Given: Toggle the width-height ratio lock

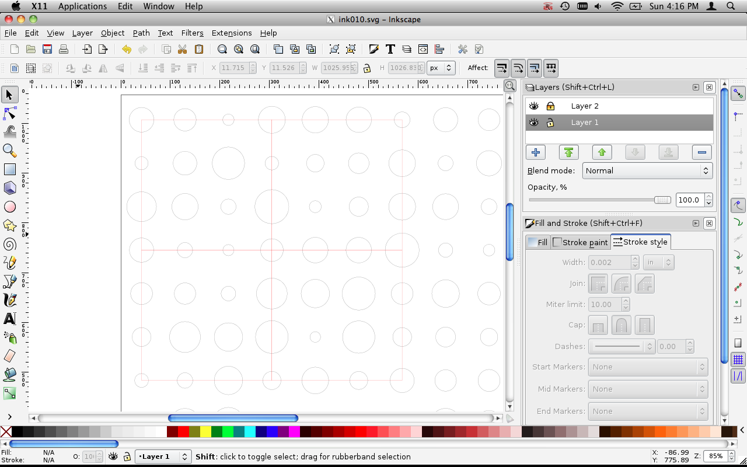Looking at the screenshot, I should click(x=367, y=68).
